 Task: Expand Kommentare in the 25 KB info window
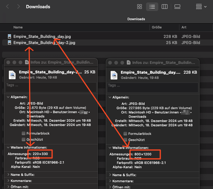click(8, 181)
